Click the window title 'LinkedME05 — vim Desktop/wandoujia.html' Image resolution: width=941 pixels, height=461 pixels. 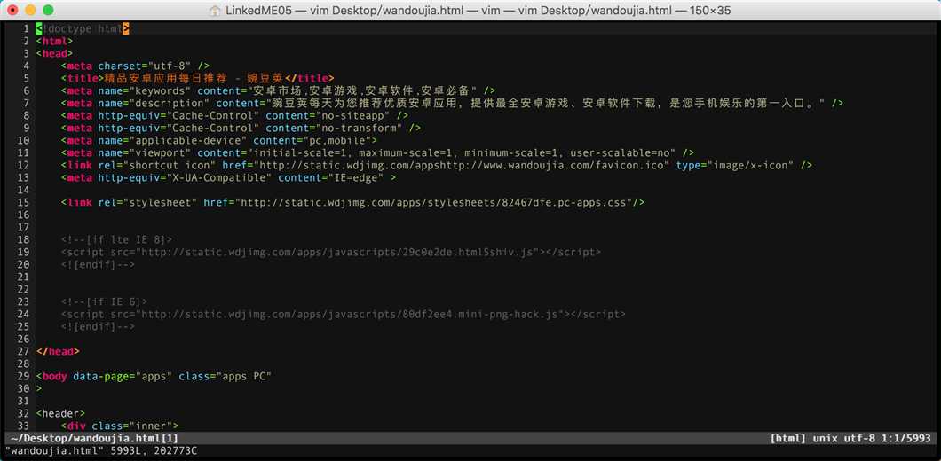pyautogui.click(x=344, y=11)
